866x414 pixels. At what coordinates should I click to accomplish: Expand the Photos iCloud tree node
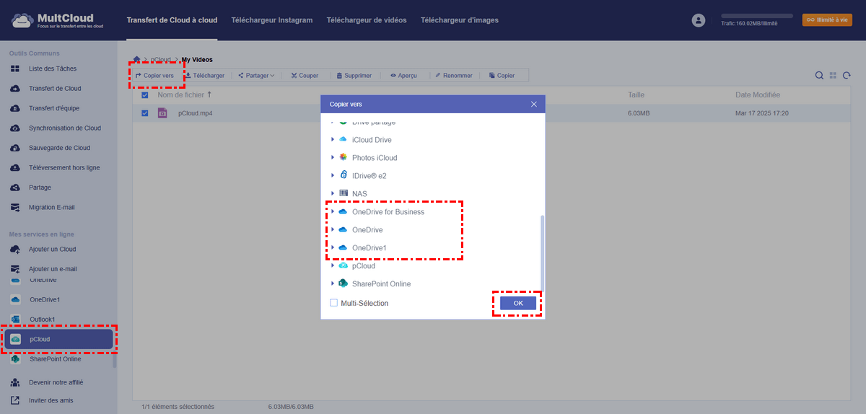tap(333, 158)
